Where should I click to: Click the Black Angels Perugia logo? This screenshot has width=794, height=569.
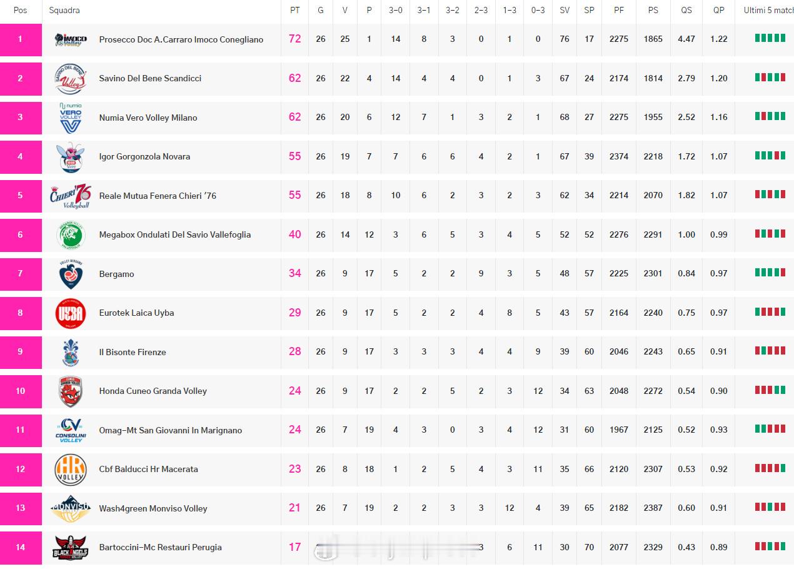pos(71,547)
